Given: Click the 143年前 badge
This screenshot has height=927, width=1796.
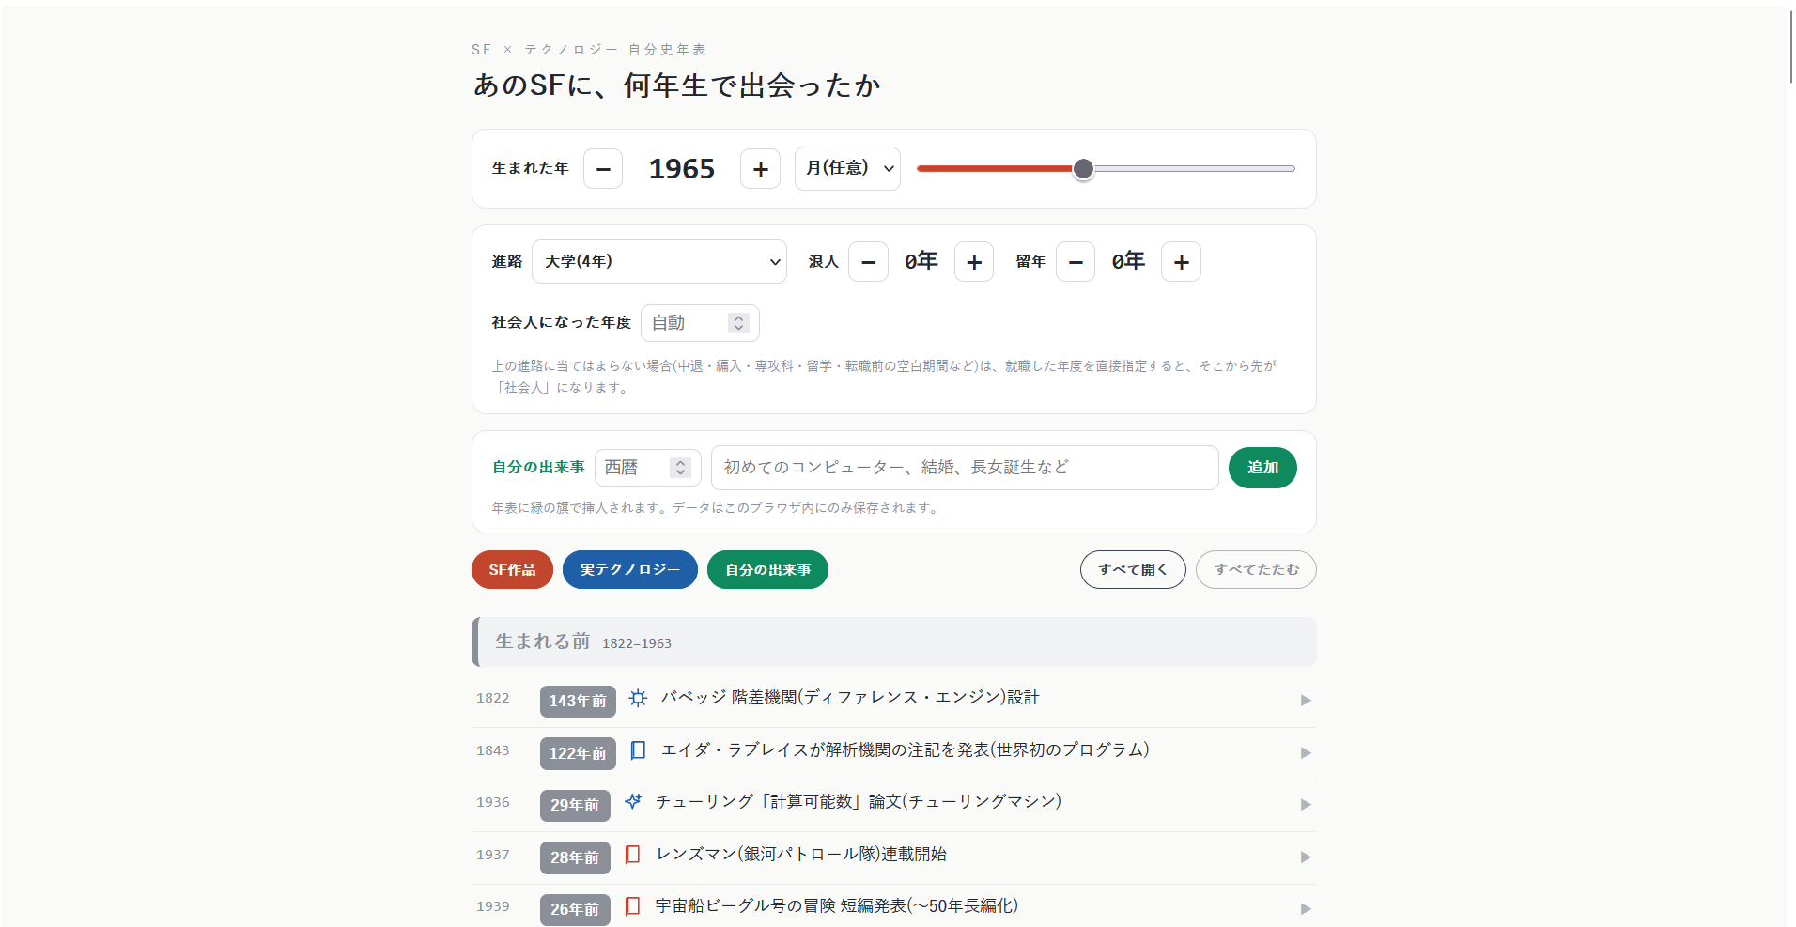Looking at the screenshot, I should pos(578,702).
